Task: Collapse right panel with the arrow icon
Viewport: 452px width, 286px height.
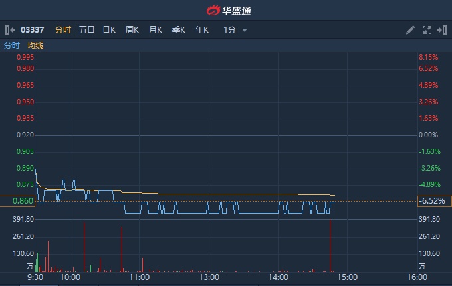Action: 442,30
